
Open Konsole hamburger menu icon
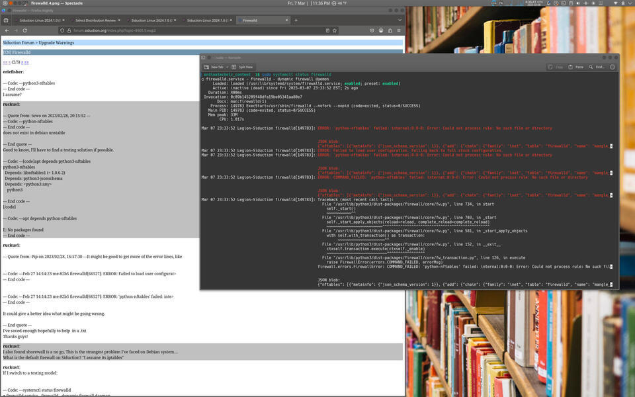click(613, 67)
